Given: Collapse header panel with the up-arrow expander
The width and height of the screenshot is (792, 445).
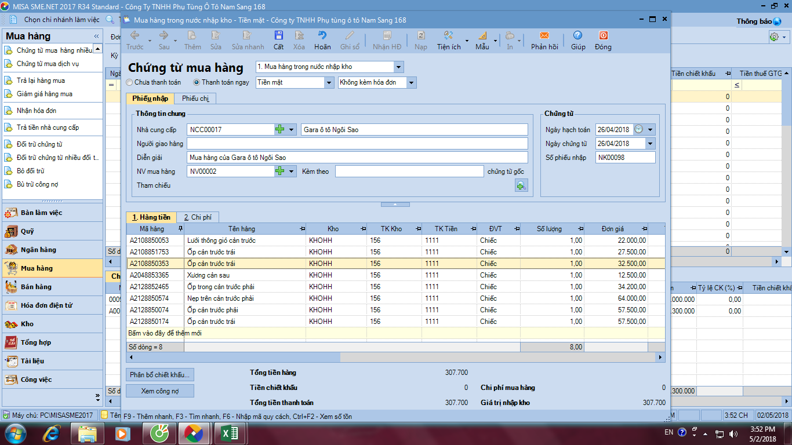Looking at the screenshot, I should 394,205.
